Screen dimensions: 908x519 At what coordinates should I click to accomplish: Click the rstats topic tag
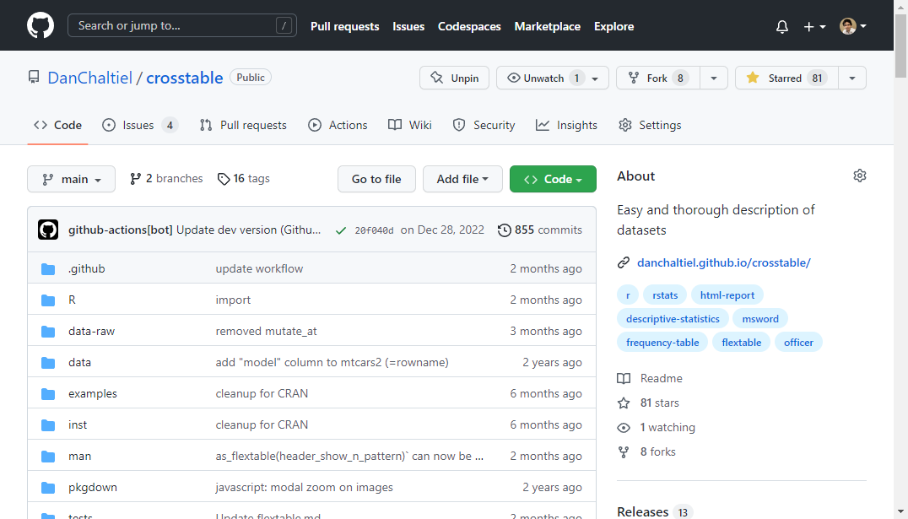(x=666, y=295)
